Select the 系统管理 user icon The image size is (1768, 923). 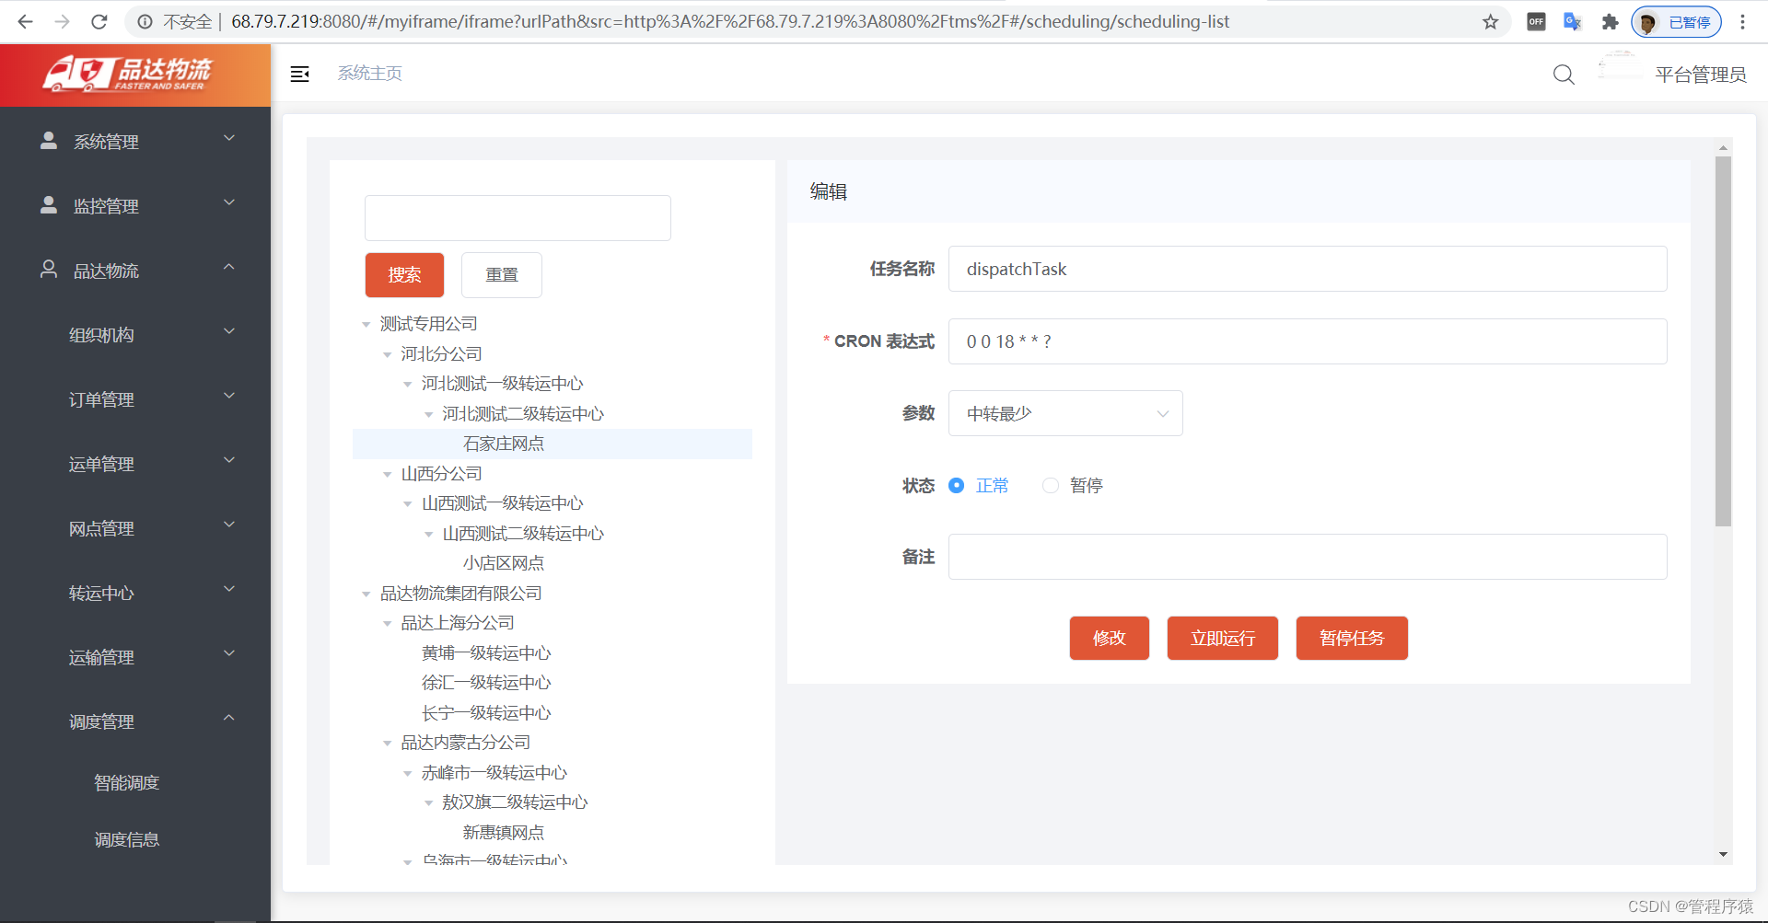[x=49, y=140]
